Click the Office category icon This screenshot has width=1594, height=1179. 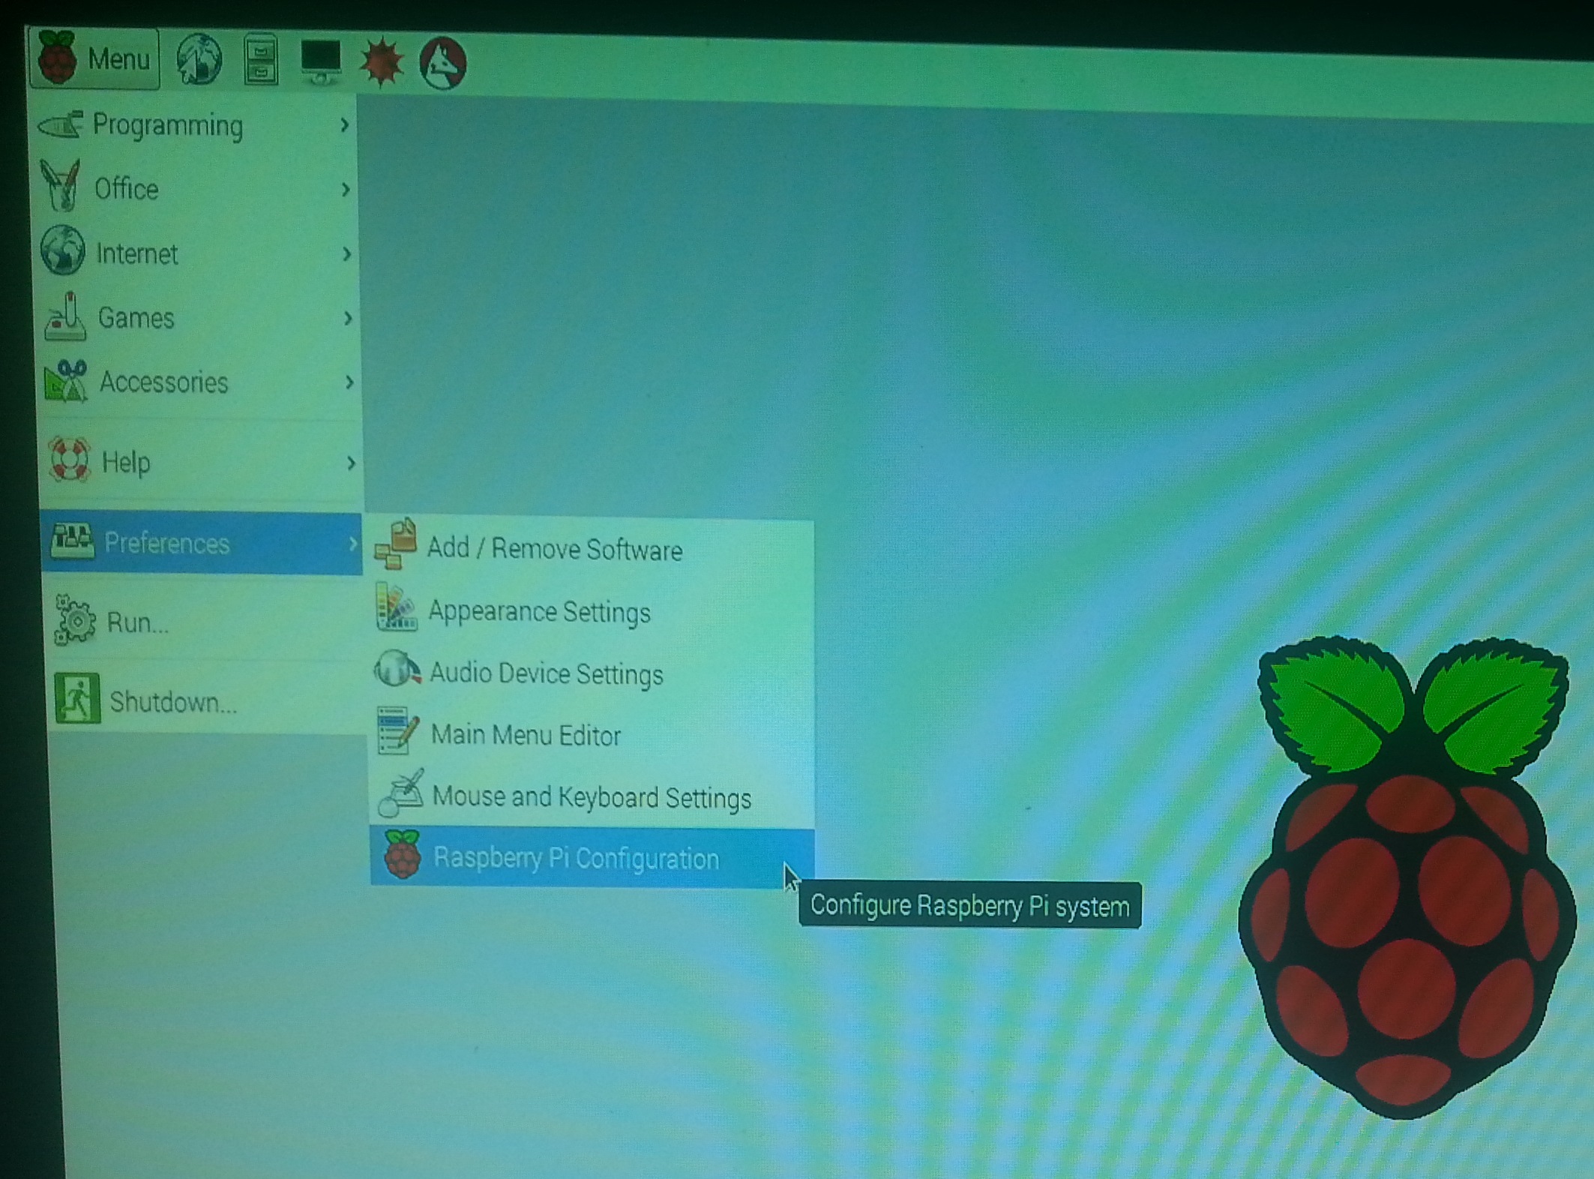click(60, 185)
